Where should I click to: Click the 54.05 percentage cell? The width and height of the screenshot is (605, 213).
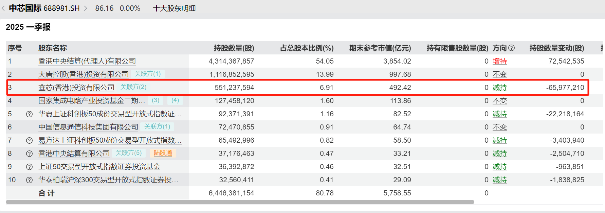point(325,61)
